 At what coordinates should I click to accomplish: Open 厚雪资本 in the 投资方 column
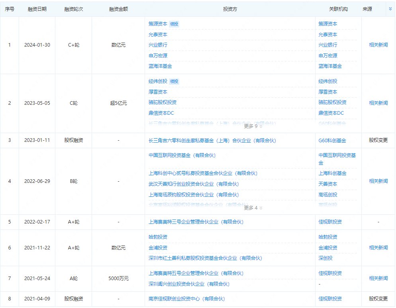coord(158,92)
